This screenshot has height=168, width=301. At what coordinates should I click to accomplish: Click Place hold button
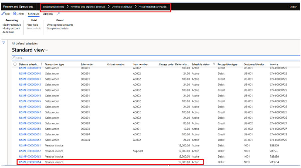click(32, 25)
